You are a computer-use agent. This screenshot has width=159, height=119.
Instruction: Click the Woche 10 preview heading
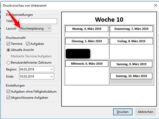pos(109,20)
